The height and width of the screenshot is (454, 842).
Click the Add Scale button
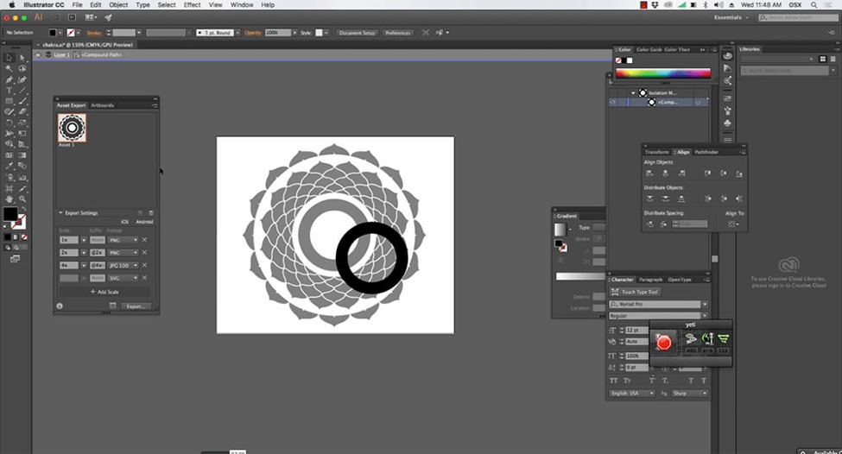point(104,292)
